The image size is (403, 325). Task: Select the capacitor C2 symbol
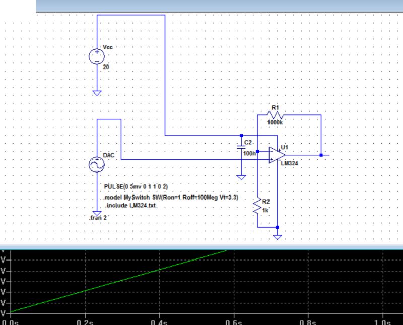tap(241, 148)
